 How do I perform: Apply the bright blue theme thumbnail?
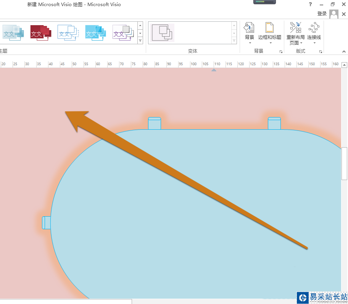(96, 33)
